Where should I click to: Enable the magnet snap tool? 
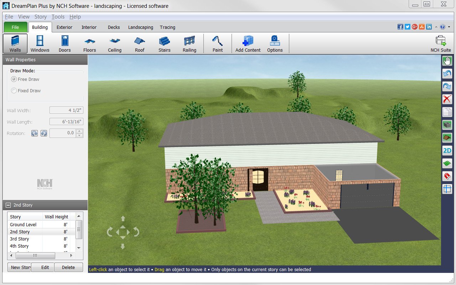coord(447,176)
